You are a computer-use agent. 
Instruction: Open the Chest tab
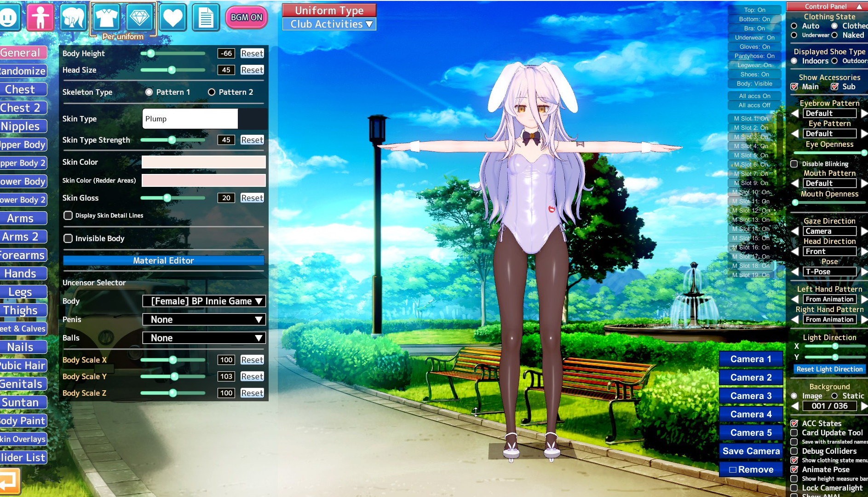pos(23,90)
